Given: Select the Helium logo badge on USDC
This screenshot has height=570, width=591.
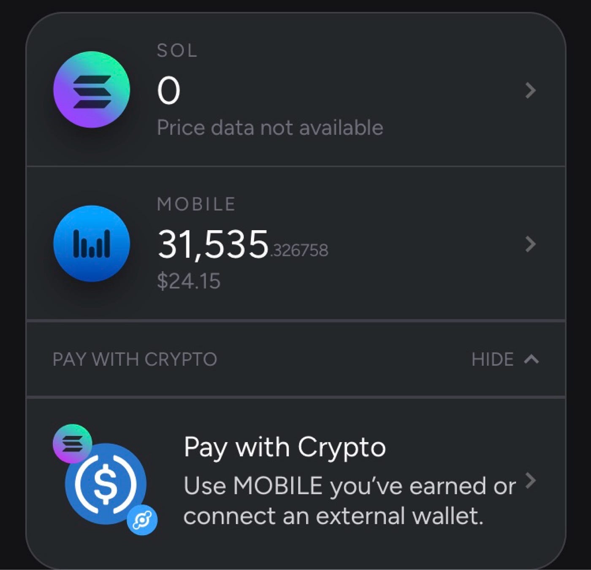Looking at the screenshot, I should click(142, 519).
